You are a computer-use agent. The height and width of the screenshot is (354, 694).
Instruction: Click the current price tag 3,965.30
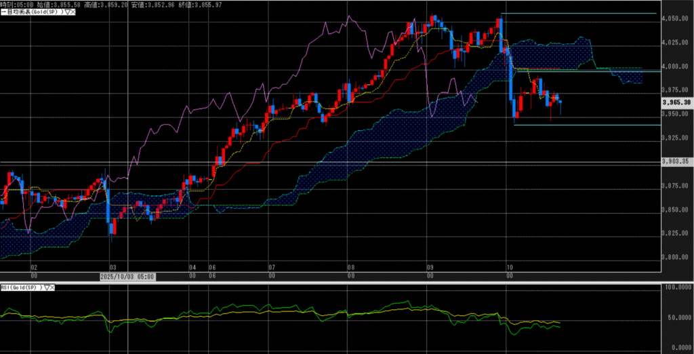(x=676, y=102)
